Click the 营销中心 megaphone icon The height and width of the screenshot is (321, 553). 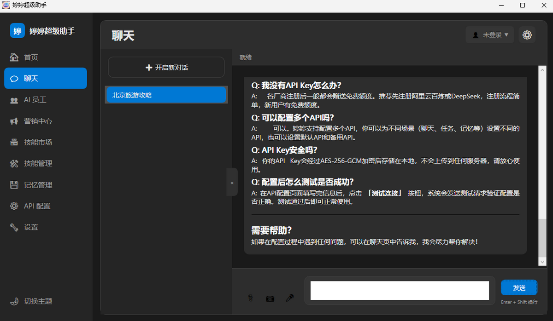pos(14,121)
